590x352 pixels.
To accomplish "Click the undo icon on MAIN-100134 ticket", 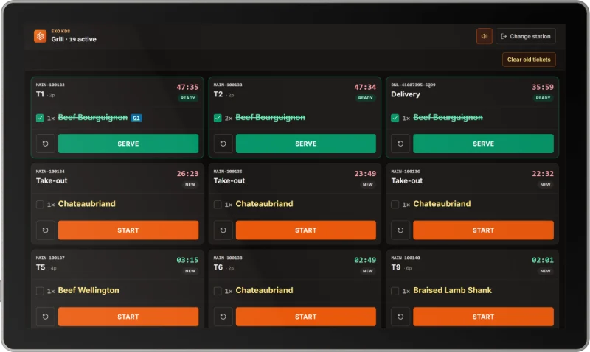I will (x=46, y=230).
